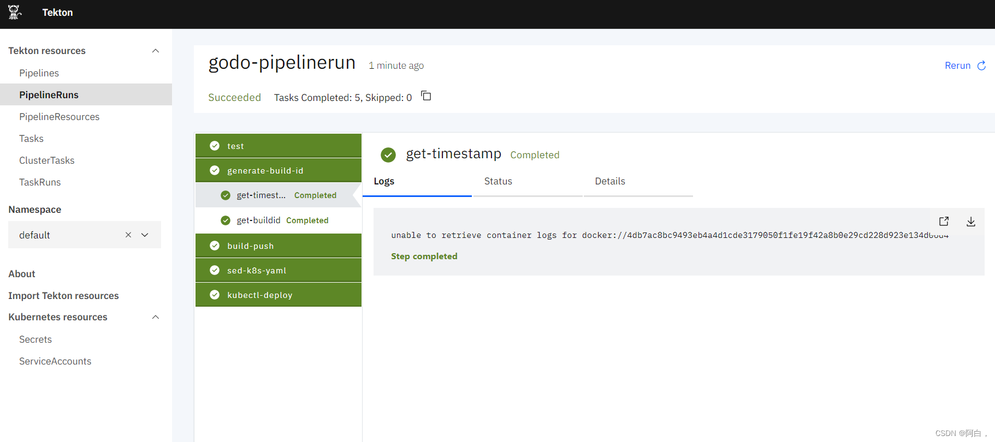Open Pipelines in the sidebar
995x442 pixels.
pyautogui.click(x=86, y=73)
